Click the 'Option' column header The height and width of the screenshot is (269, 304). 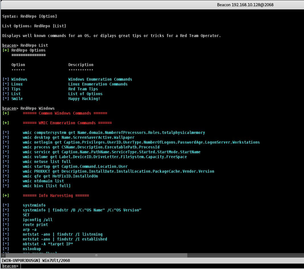click(x=18, y=65)
